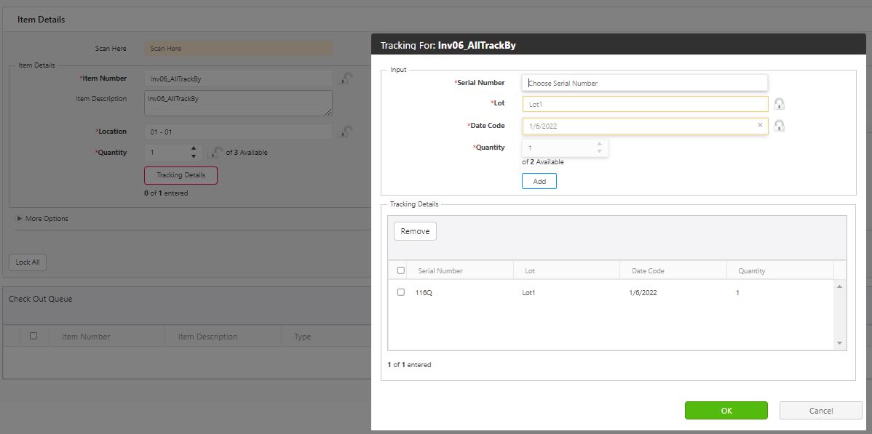Screen dimensions: 872x434
Task: Decrease item Quantity with the down arrow
Action: 194,156
